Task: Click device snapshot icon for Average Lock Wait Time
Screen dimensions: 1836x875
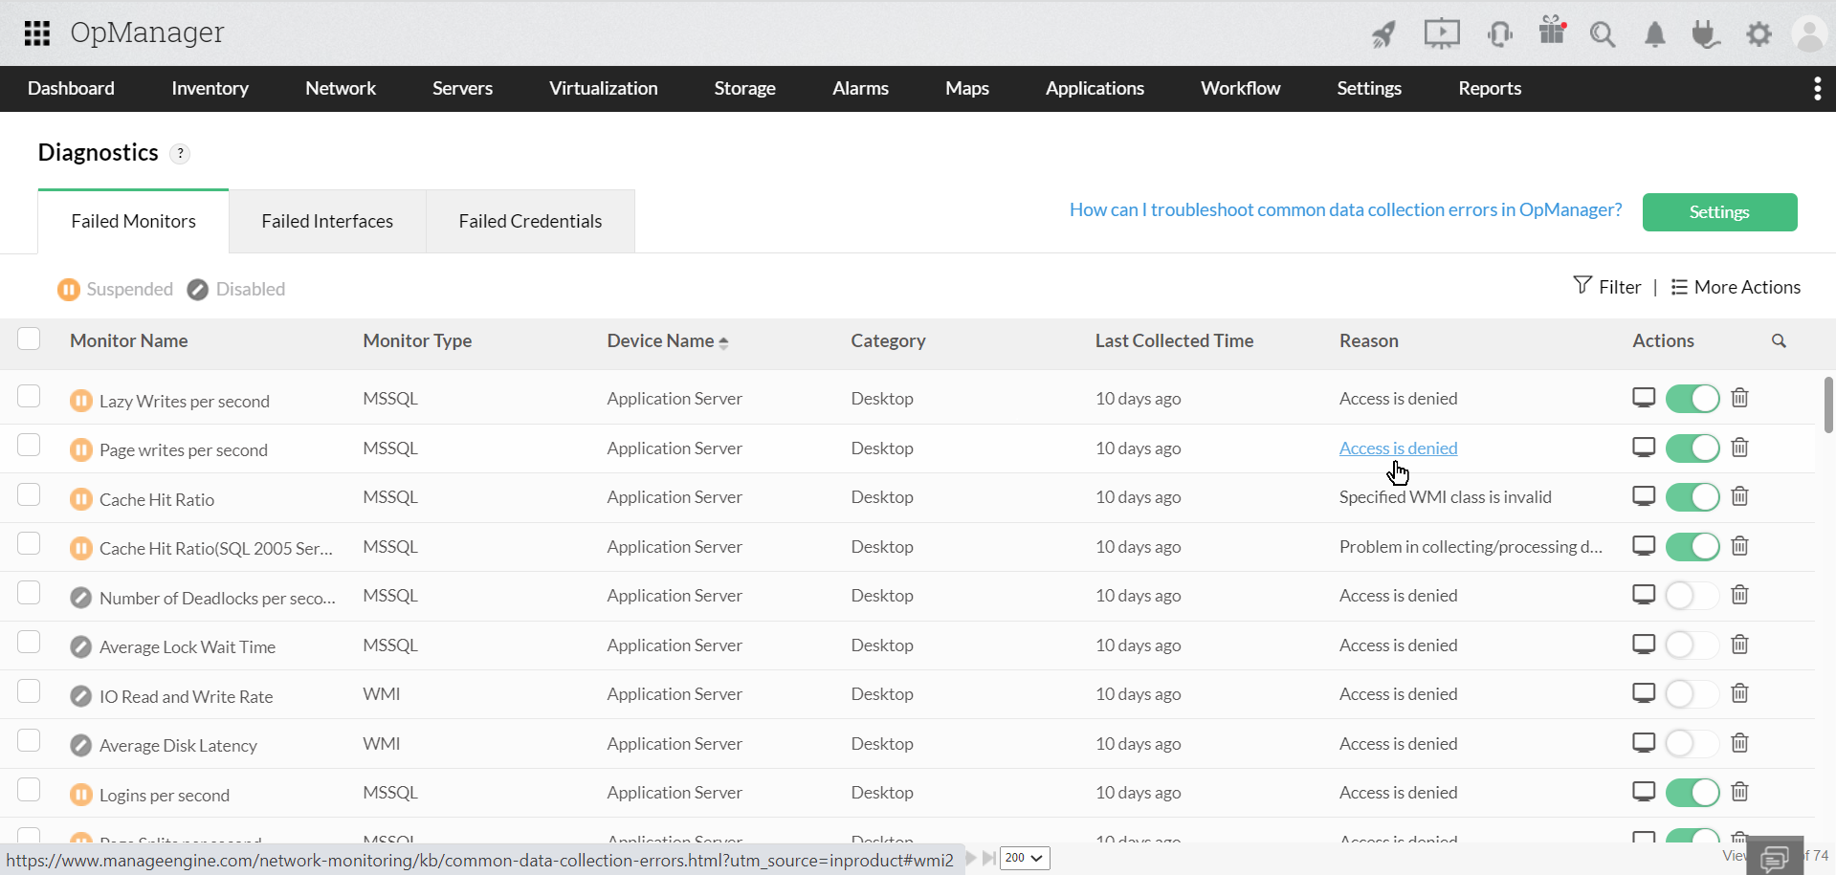Action: pos(1644,645)
